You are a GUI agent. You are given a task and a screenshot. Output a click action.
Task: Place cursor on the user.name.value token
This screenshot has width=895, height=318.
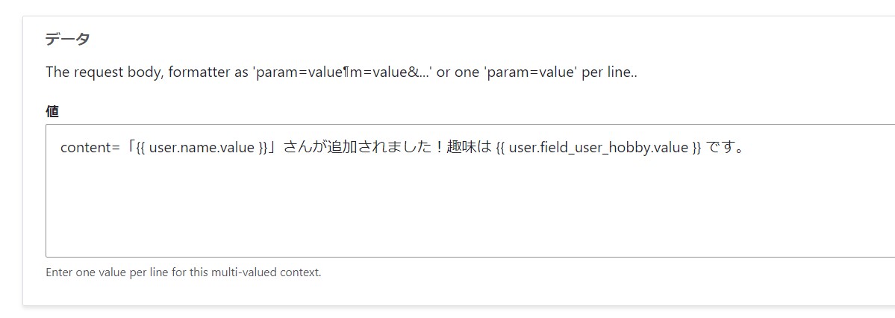click(202, 148)
